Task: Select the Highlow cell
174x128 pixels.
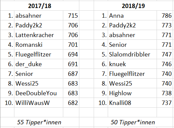Action: tap(132, 93)
